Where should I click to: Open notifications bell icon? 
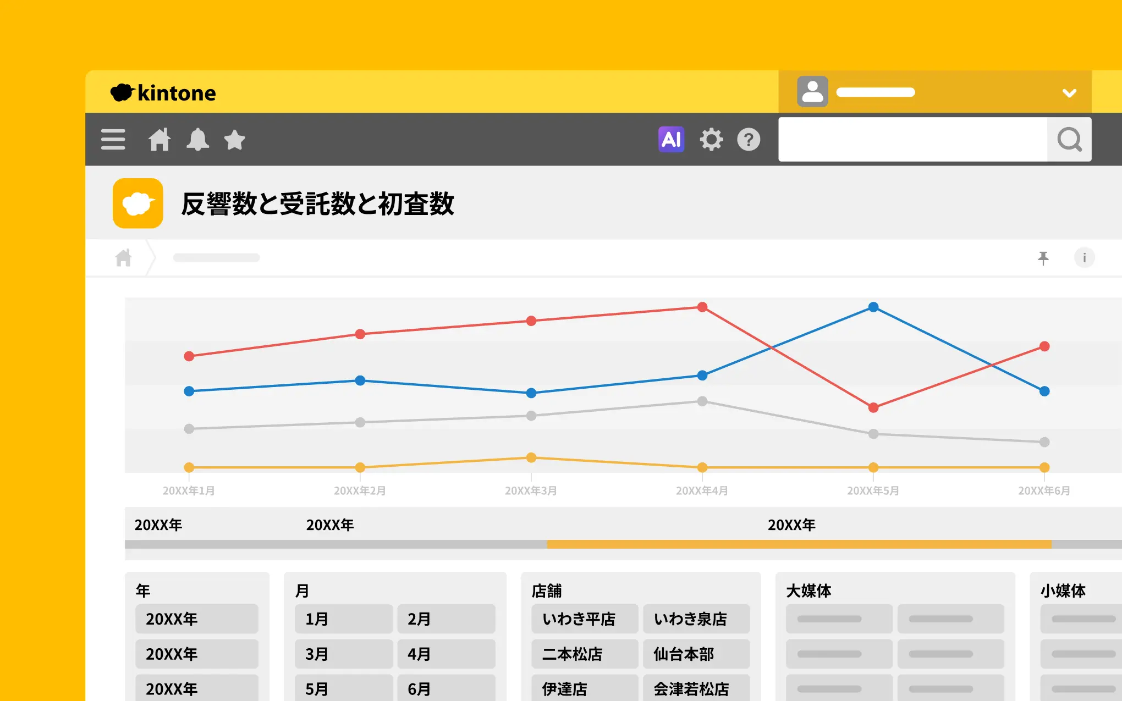click(x=197, y=139)
